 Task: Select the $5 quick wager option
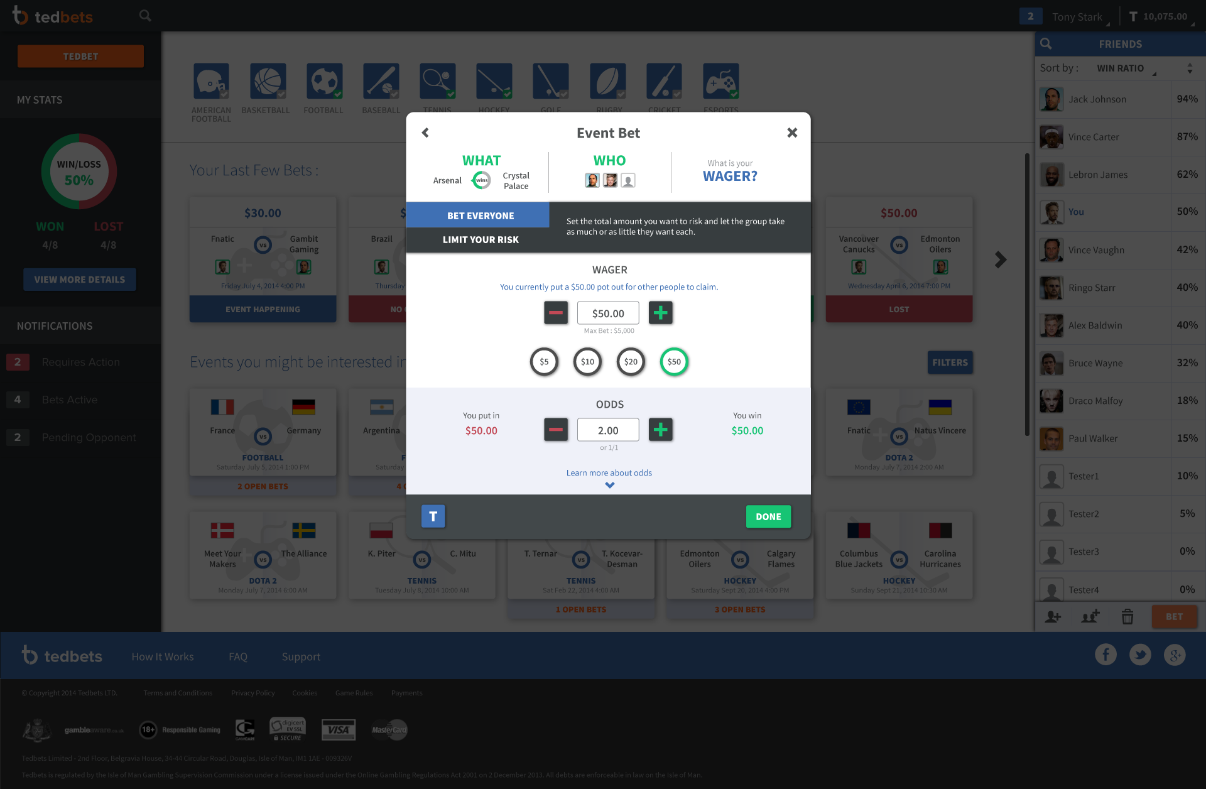tap(544, 362)
